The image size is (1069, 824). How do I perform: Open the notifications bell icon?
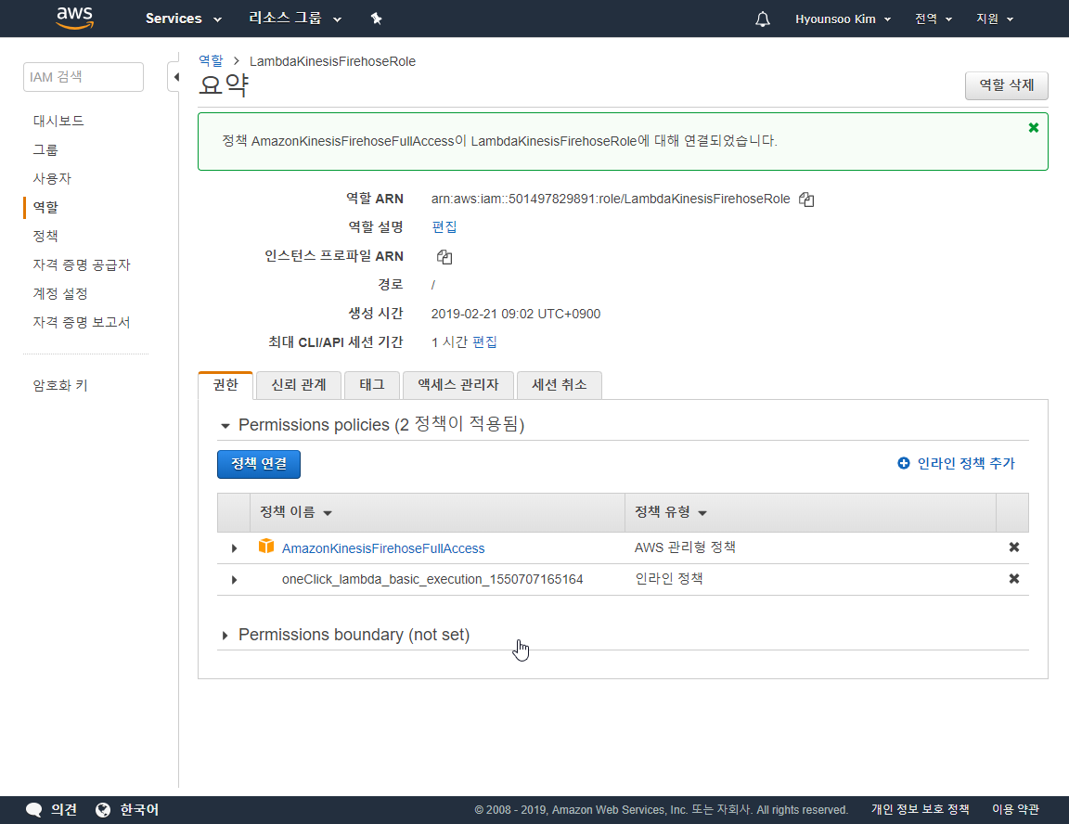762,19
